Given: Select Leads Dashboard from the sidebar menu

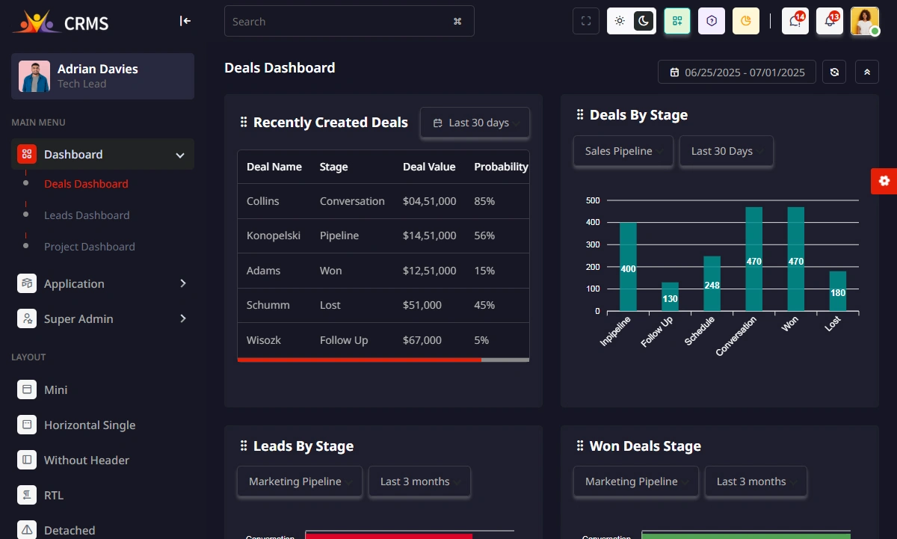Looking at the screenshot, I should [87, 215].
